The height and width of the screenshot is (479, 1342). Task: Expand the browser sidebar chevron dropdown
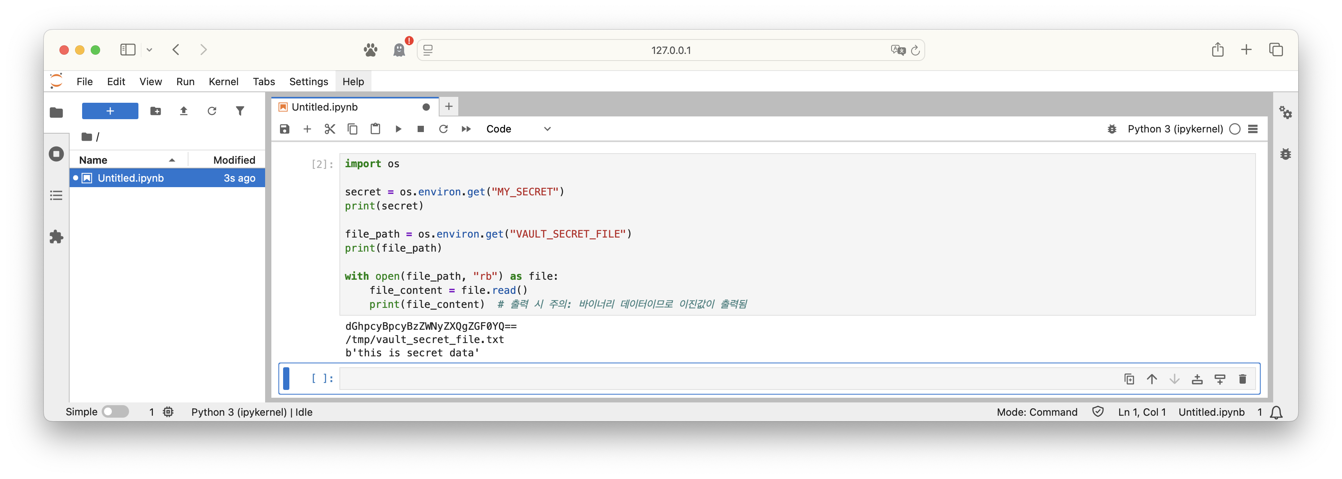pyautogui.click(x=149, y=50)
